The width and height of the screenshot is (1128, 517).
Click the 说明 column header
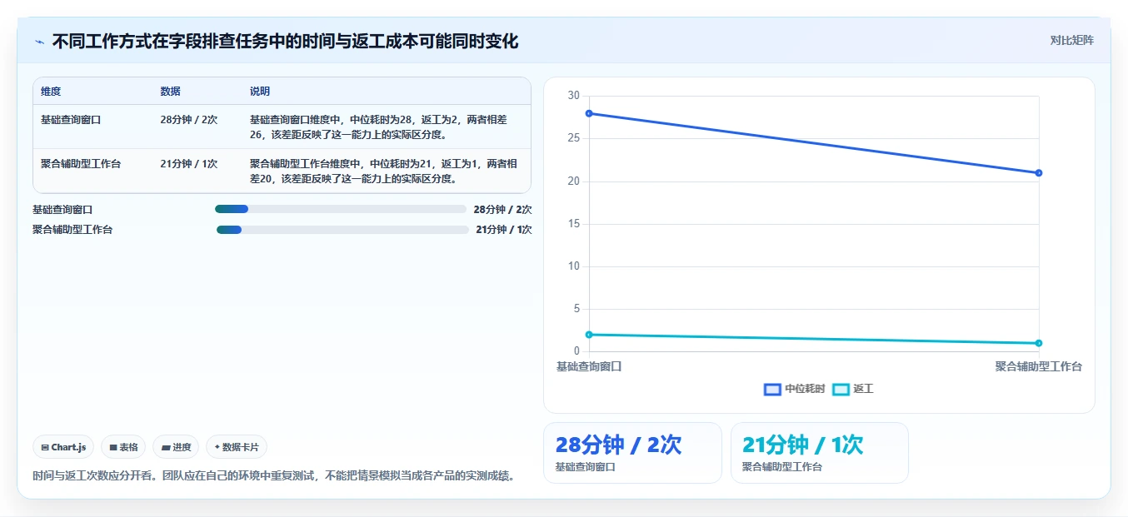point(260,92)
